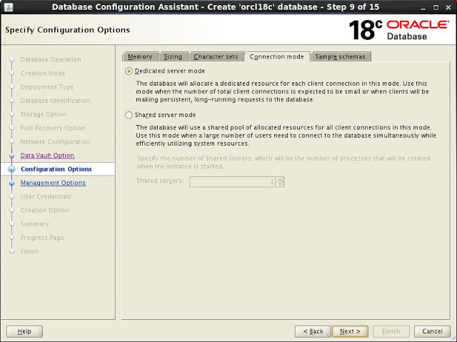Select Configuration Options in the step list
The height and width of the screenshot is (342, 457).
click(56, 169)
